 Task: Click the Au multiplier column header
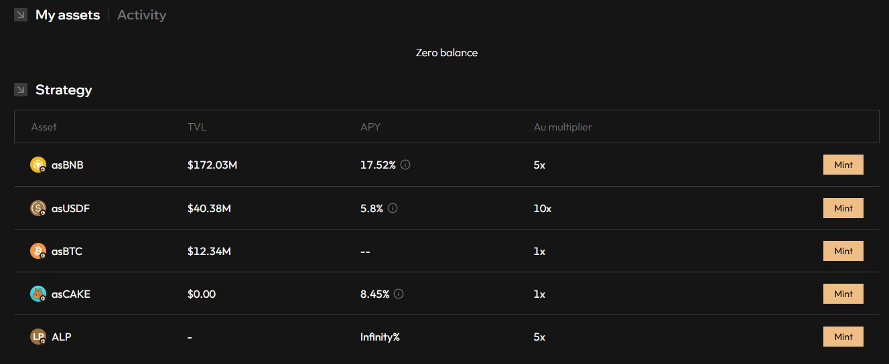coord(563,126)
